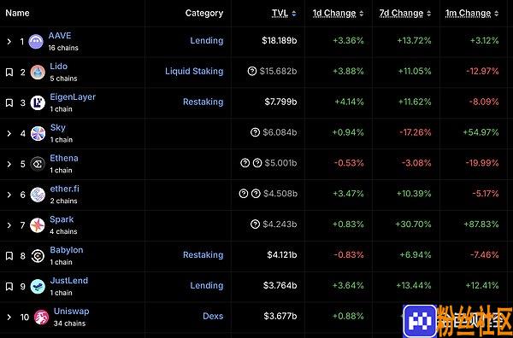Click the JustLend logo icon

(38, 287)
